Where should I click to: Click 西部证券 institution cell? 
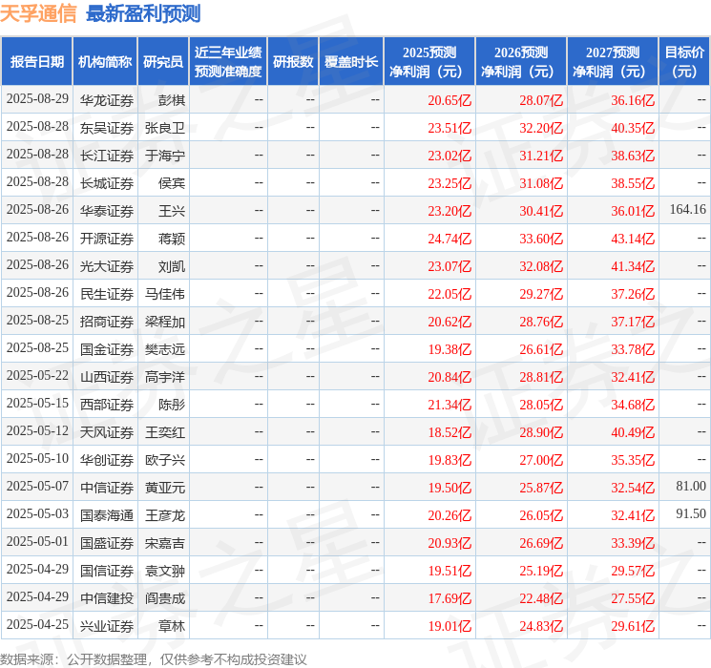(x=107, y=405)
